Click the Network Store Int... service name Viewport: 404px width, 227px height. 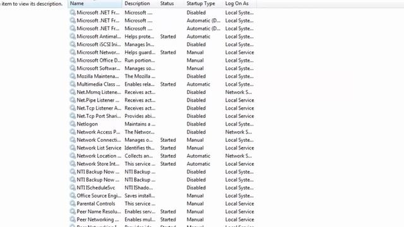[98, 164]
